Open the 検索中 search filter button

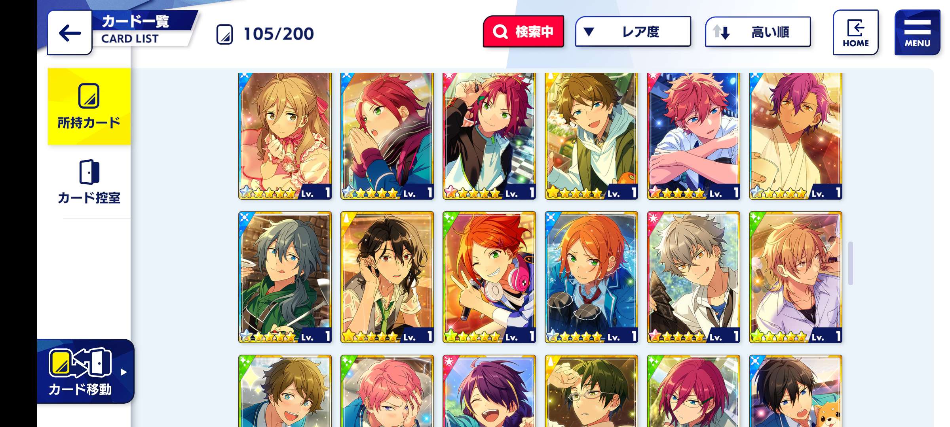point(523,32)
